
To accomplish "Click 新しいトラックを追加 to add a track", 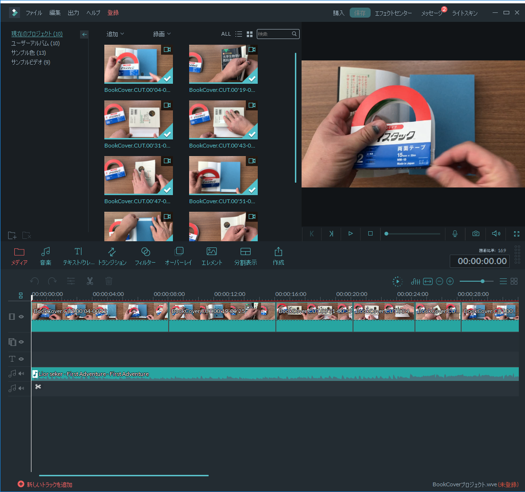I will pos(45,484).
